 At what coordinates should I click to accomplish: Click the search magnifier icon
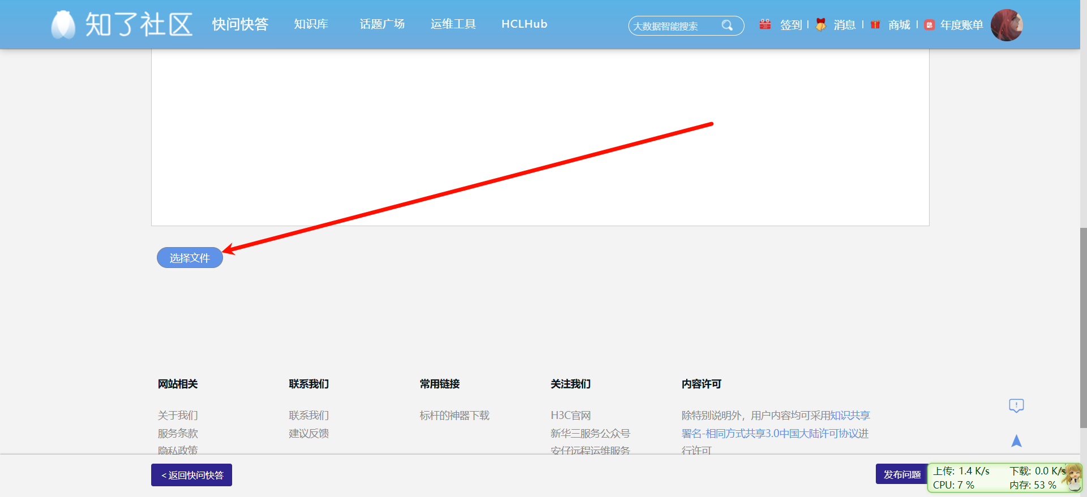727,25
